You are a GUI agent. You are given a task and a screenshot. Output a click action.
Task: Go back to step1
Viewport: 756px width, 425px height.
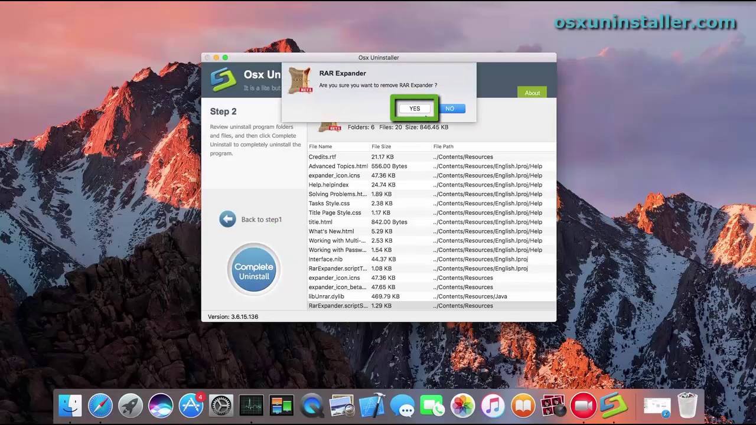click(261, 220)
